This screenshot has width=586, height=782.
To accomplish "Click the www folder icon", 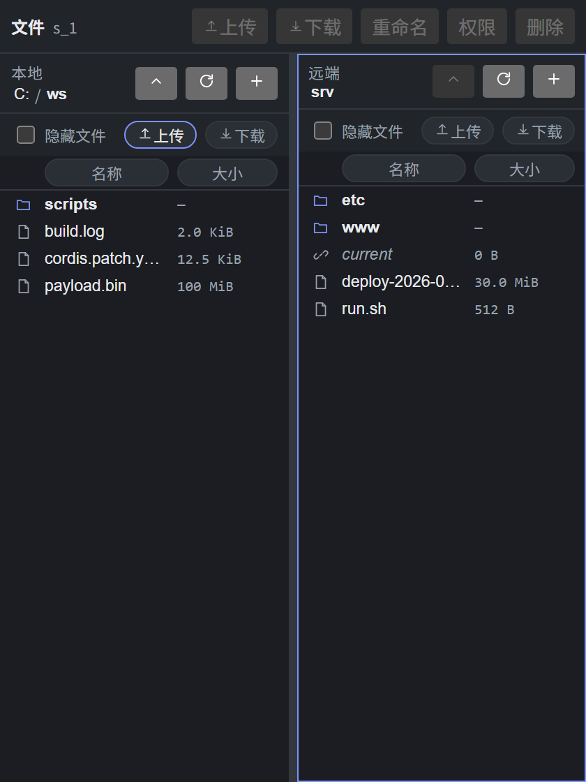I will [320, 228].
